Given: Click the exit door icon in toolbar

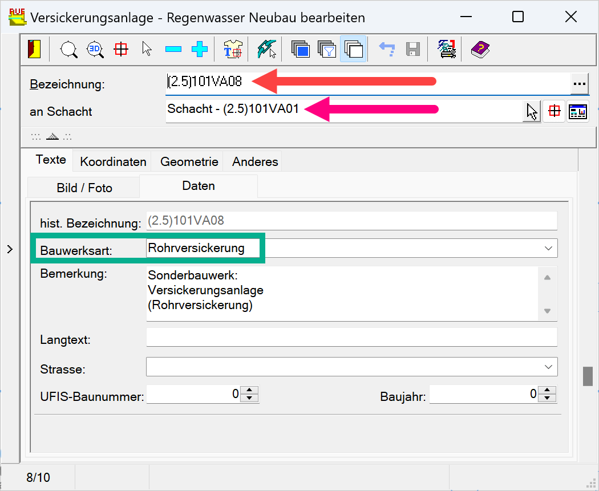Looking at the screenshot, I should tap(34, 50).
